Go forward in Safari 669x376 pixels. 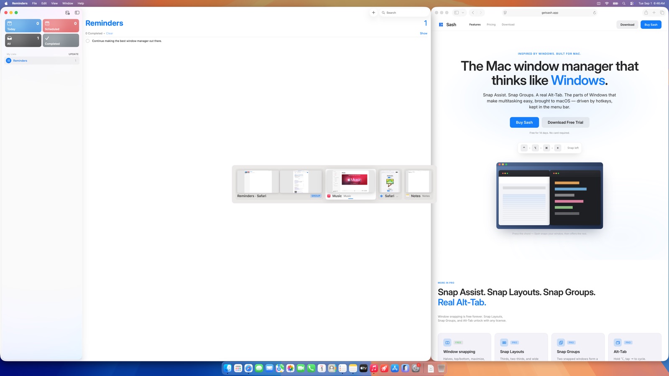481,13
